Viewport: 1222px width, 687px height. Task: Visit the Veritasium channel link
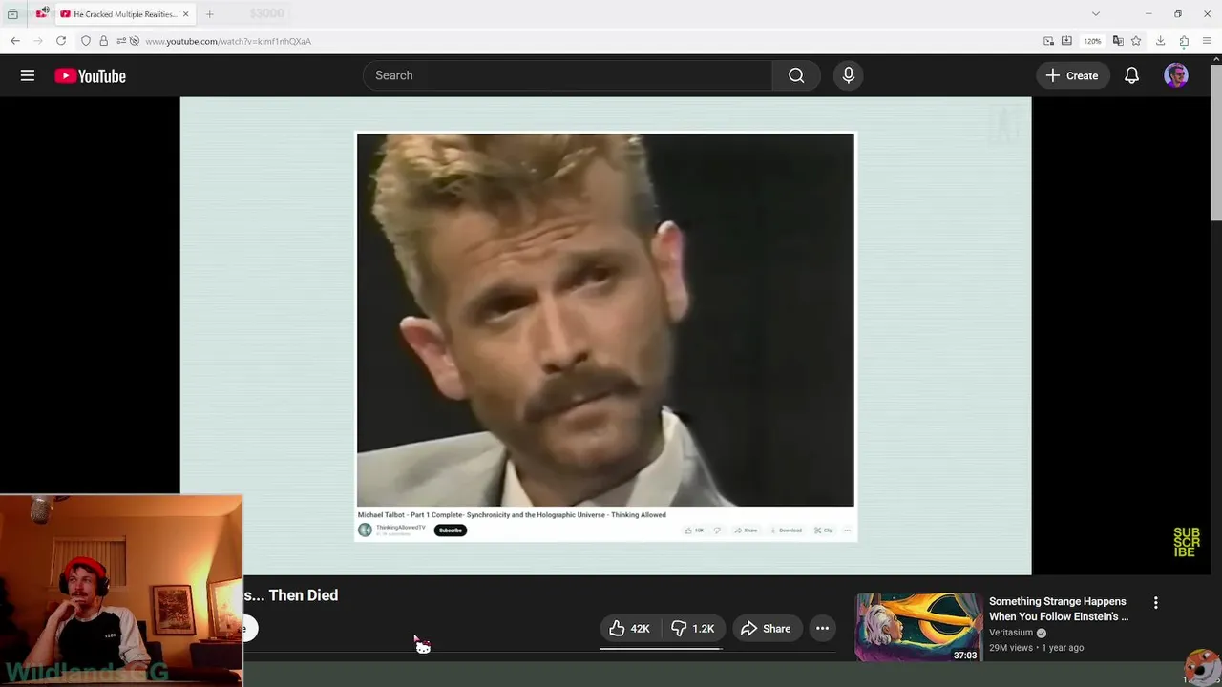[1011, 633]
